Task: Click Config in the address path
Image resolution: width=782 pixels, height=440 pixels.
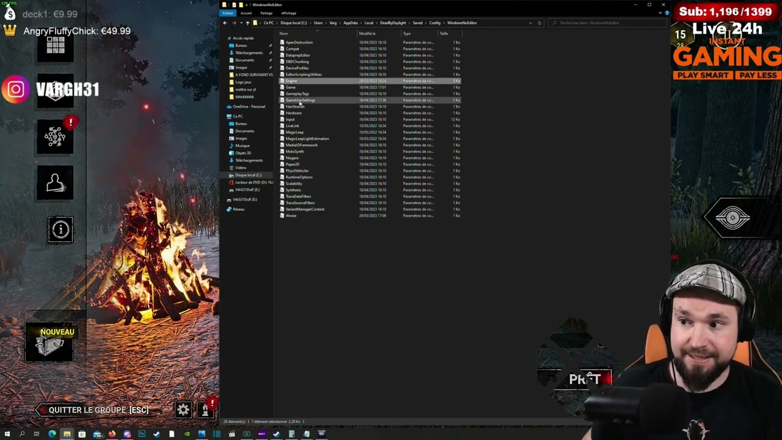Action: [434, 23]
